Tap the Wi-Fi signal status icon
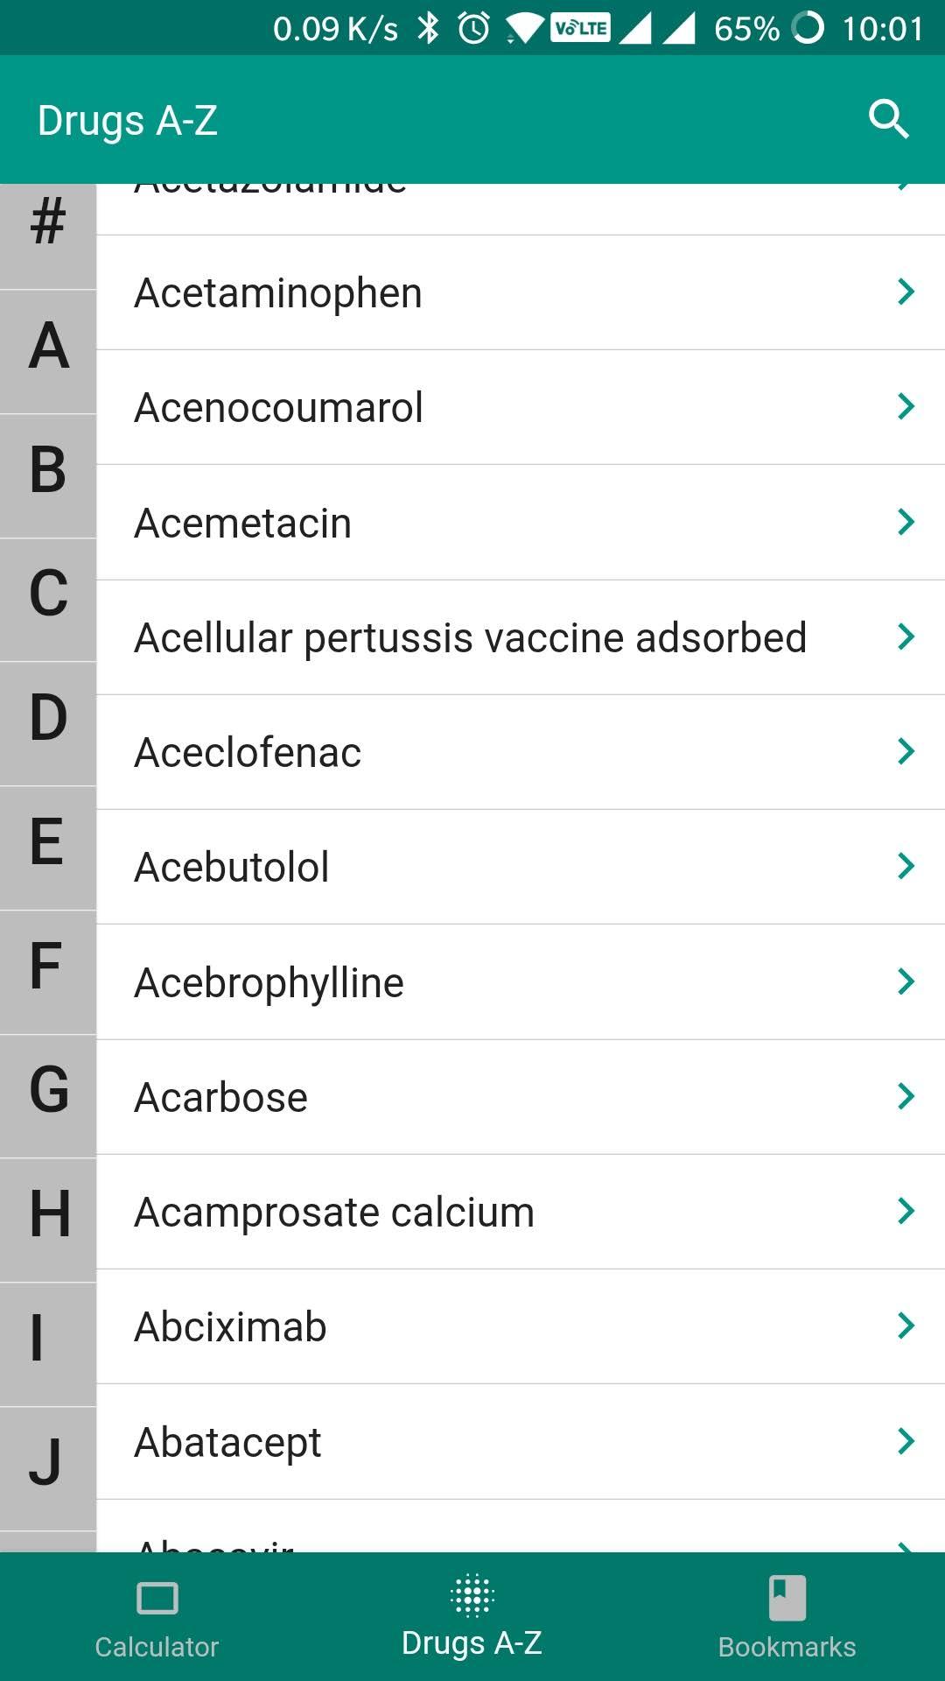Image resolution: width=945 pixels, height=1681 pixels. click(x=524, y=29)
